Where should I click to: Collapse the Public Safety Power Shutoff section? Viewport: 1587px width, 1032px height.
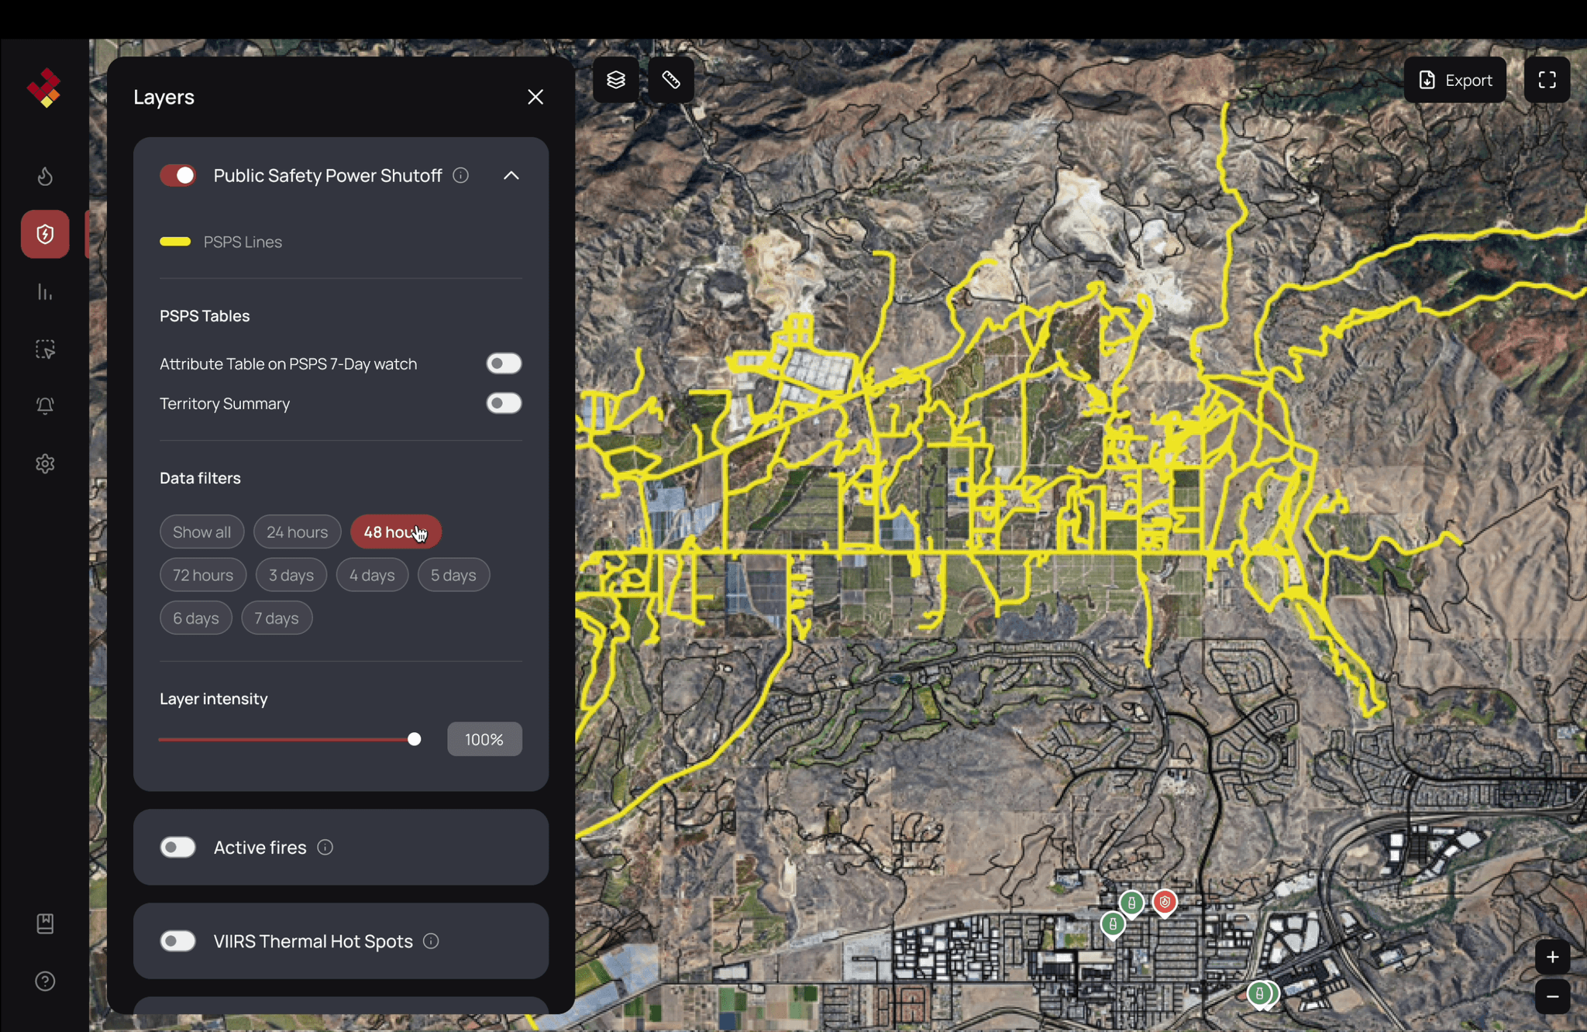[x=511, y=176]
